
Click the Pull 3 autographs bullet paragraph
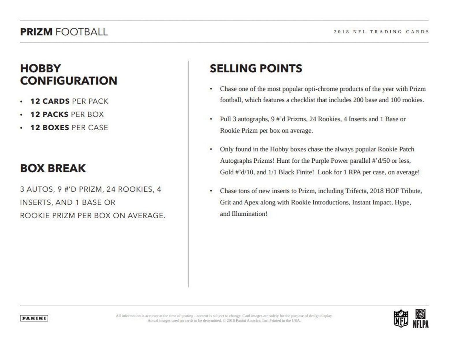[x=313, y=125]
